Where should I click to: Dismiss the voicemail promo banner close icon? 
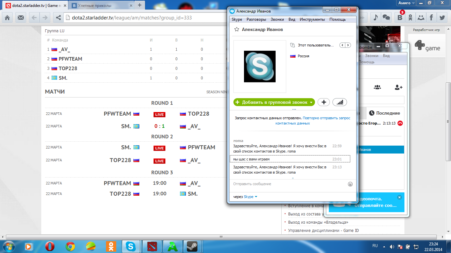click(399, 197)
